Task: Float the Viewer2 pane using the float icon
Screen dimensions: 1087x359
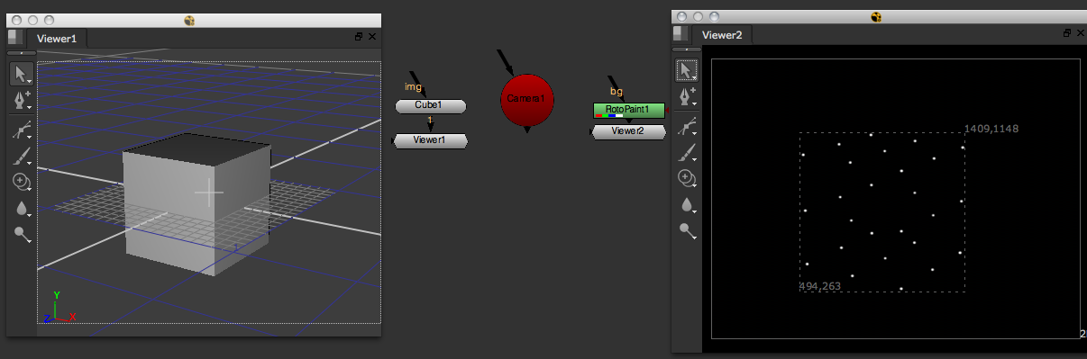Action: coord(1067,33)
